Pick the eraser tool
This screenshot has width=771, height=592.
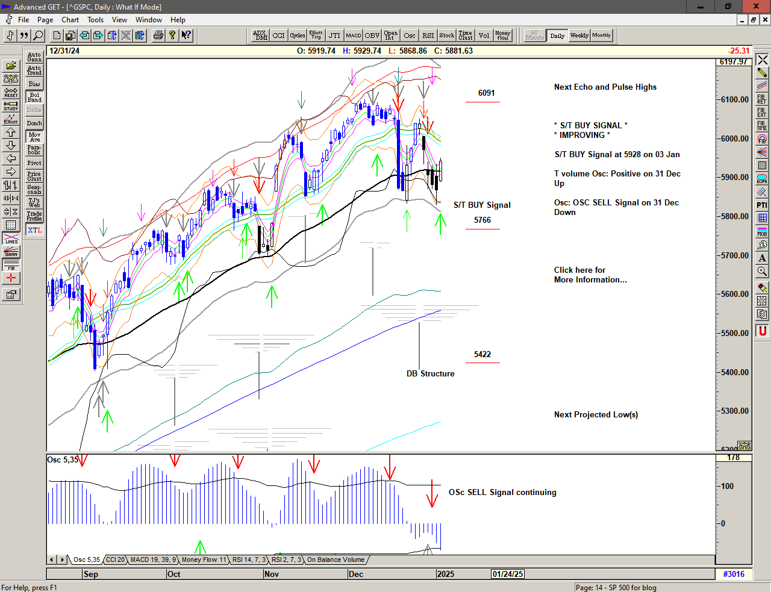[762, 288]
